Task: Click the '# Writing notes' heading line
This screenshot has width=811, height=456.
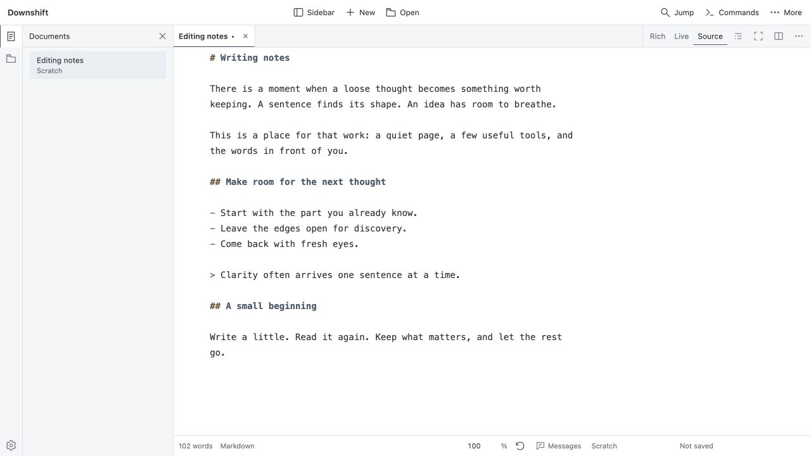Action: [250, 58]
